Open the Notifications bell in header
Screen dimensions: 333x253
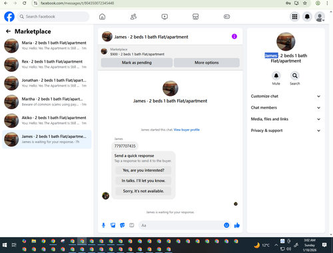coord(307,17)
